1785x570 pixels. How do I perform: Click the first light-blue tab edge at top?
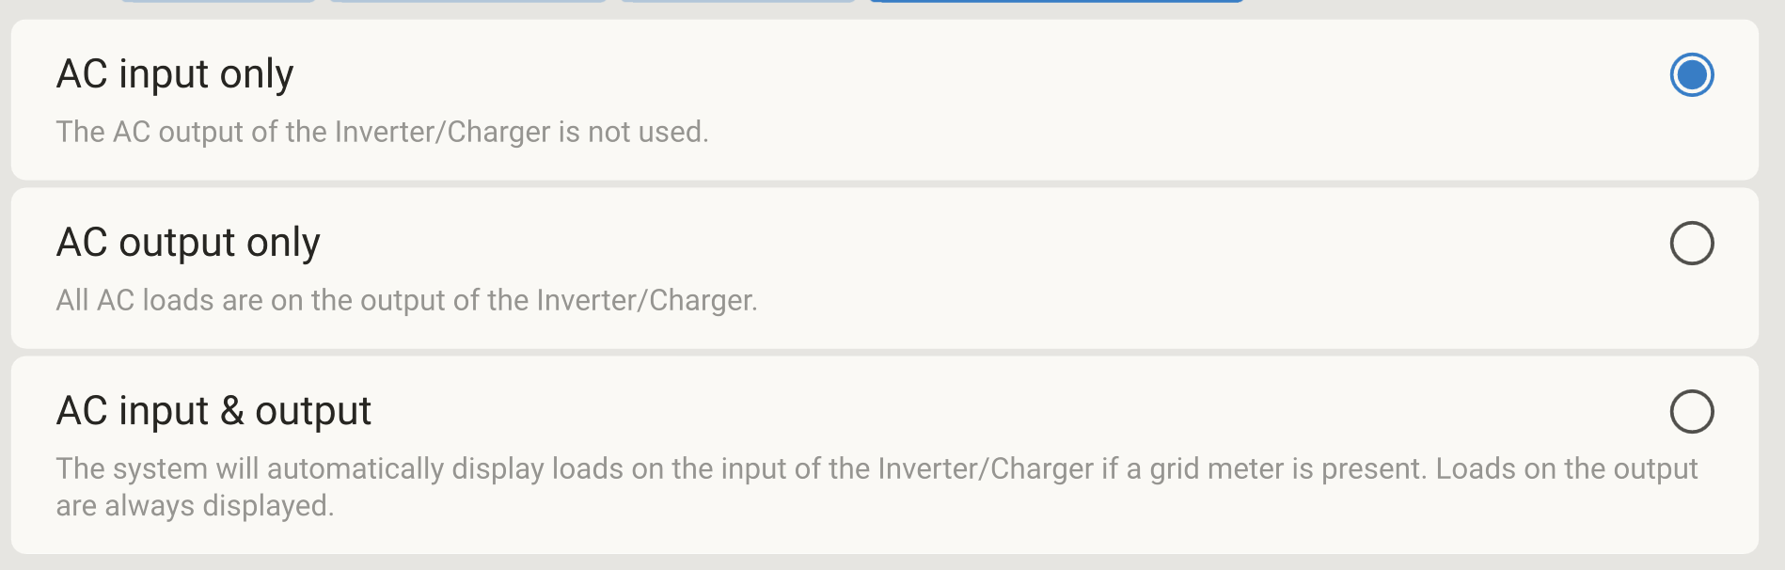(218, 1)
